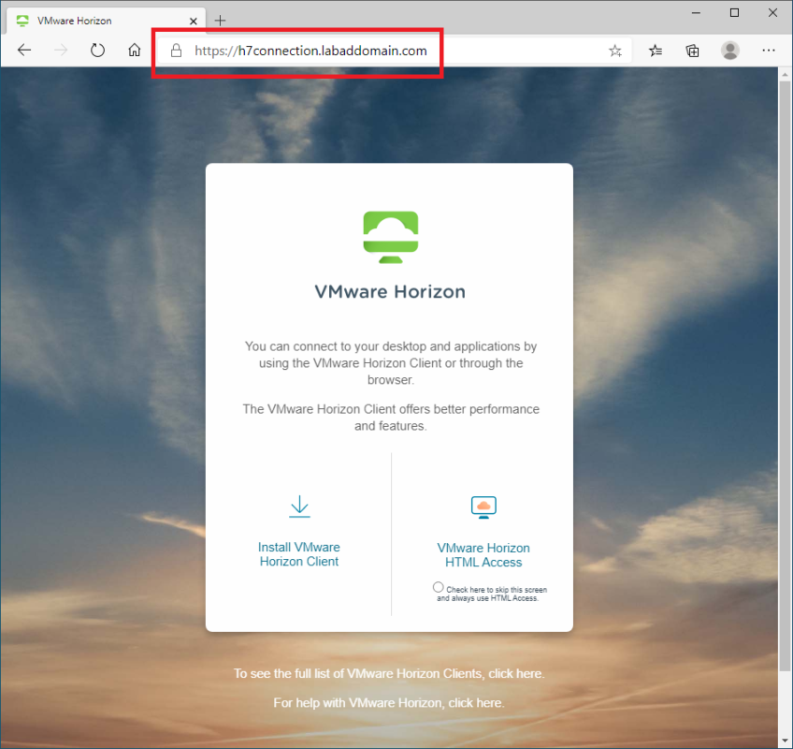Viewport: 793px width, 749px height.
Task: Click the VMware Horizon green logo
Action: 390,235
